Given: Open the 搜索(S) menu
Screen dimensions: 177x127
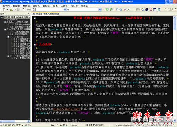Looking at the screenshot, I should point(26,6).
